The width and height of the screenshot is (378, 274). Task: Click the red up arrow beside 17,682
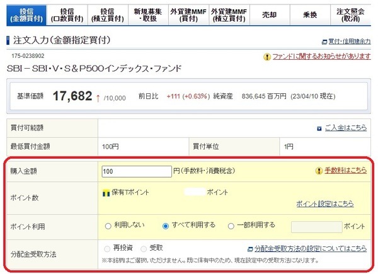coord(98,98)
